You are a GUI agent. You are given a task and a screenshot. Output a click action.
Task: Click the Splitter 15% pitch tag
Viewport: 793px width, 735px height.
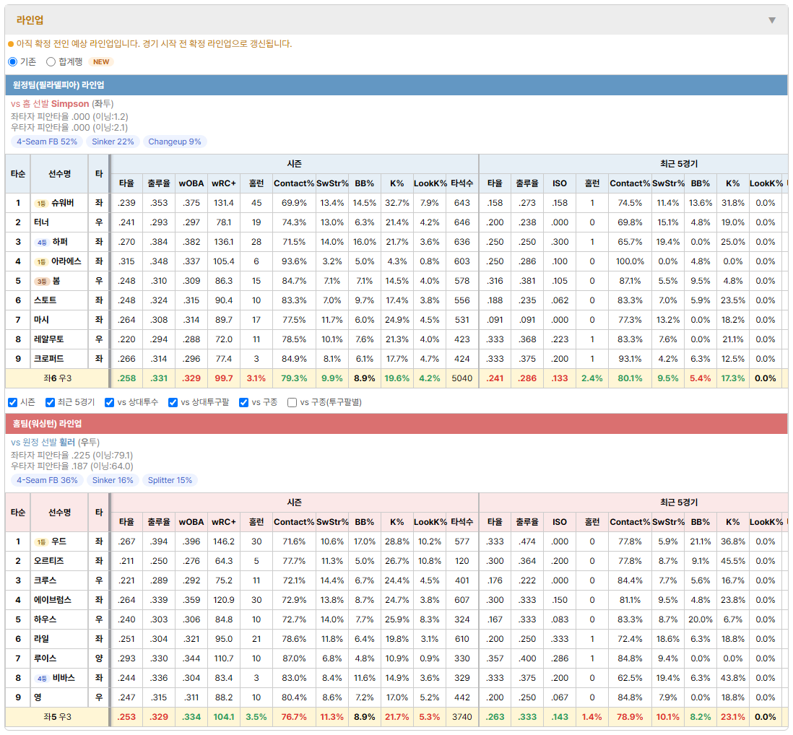coord(170,480)
